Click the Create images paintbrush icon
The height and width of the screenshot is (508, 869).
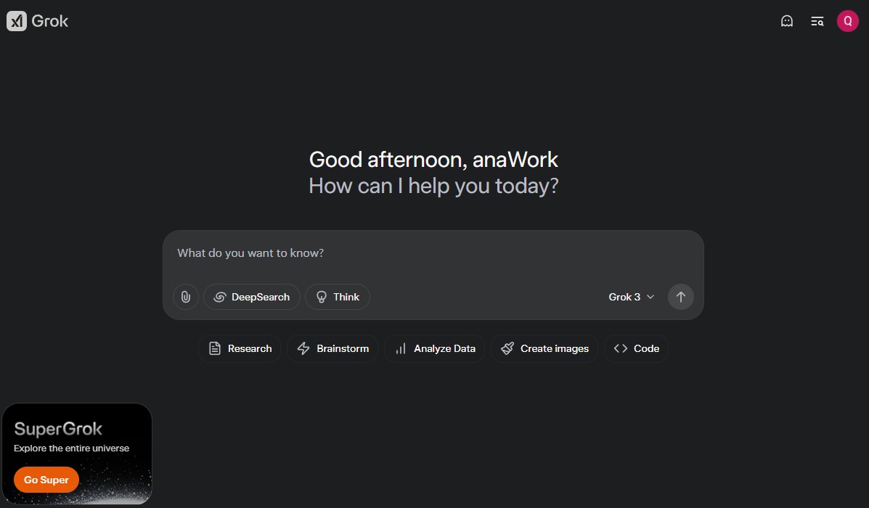pos(507,348)
